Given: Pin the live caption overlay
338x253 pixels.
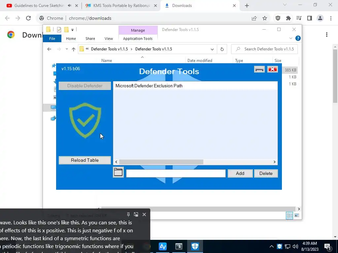Looking at the screenshot, I should click(128, 214).
